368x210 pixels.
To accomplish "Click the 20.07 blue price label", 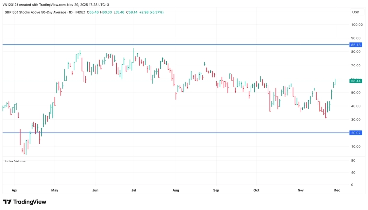I will point(356,133).
